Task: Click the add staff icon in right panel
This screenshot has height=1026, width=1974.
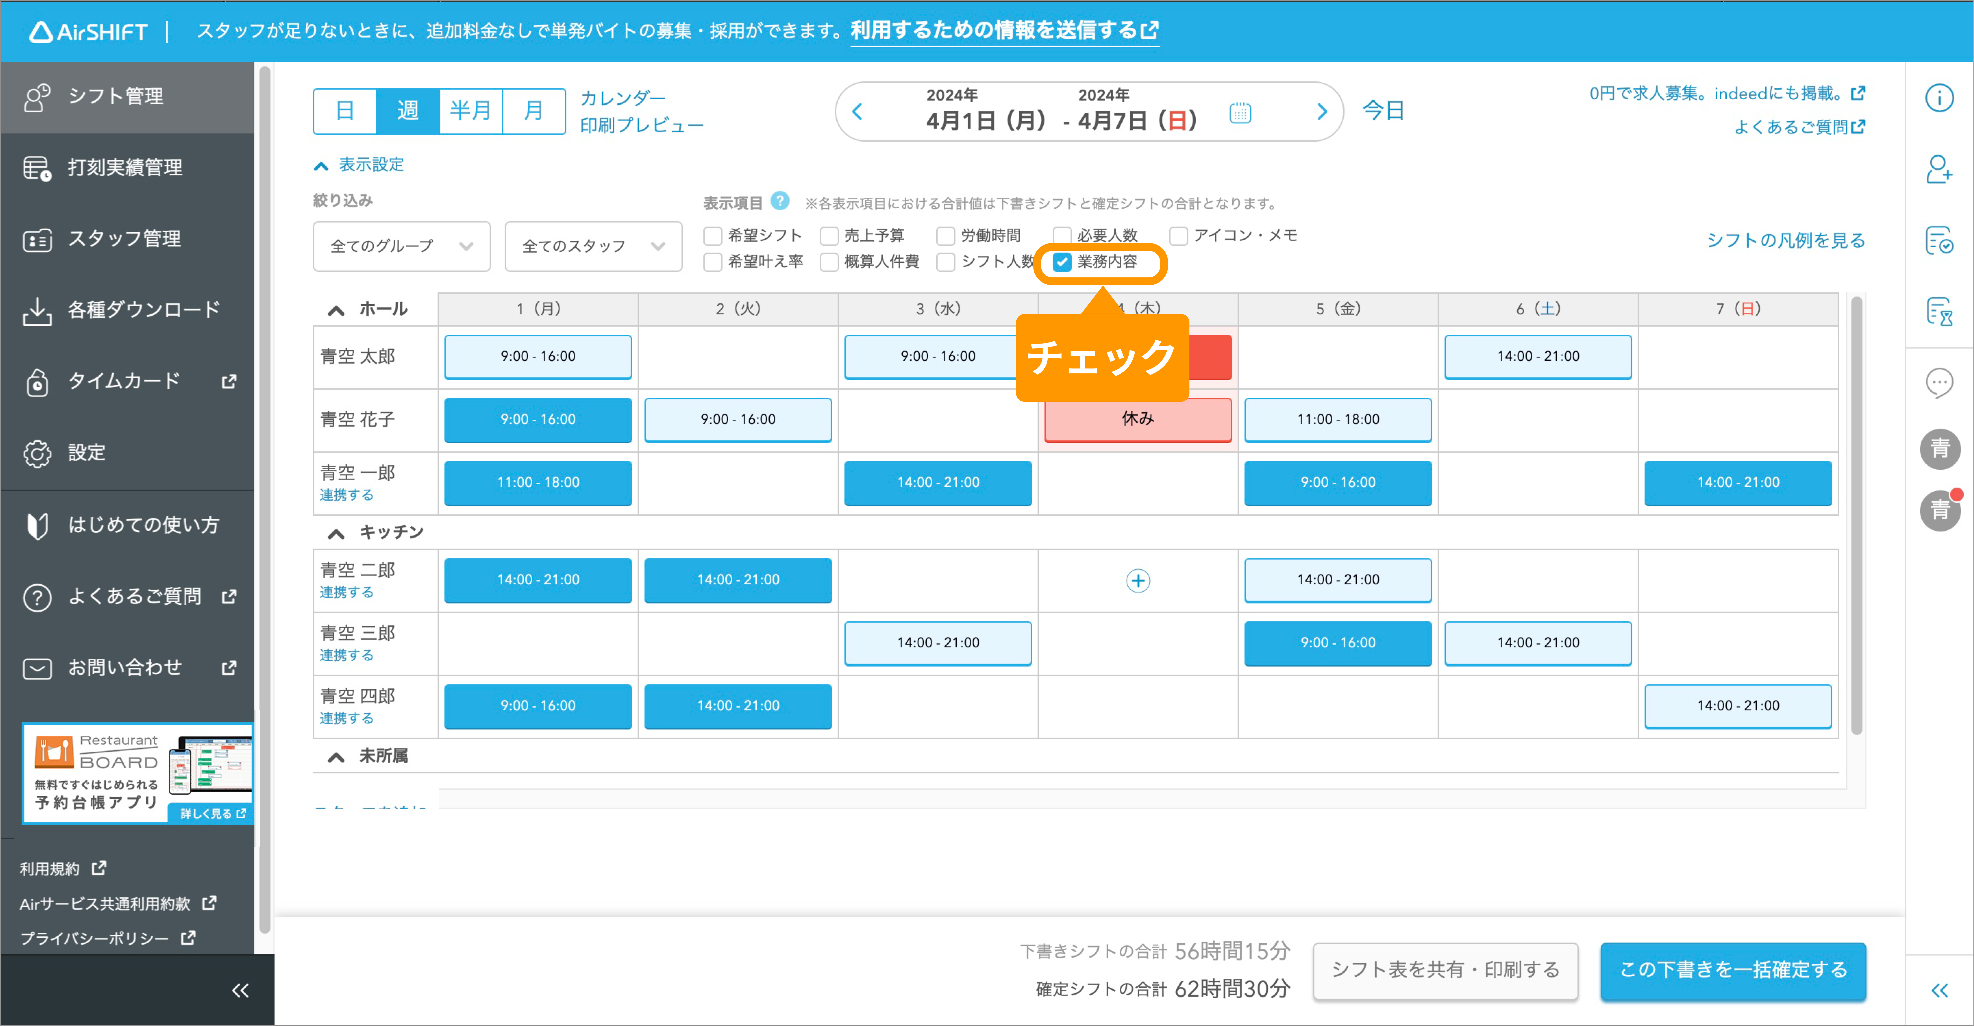Action: pyautogui.click(x=1940, y=169)
